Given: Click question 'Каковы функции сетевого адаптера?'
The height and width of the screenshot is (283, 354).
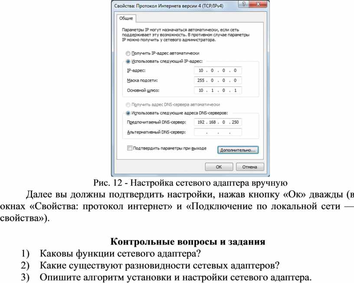Looking at the screenshot, I should point(120,253).
